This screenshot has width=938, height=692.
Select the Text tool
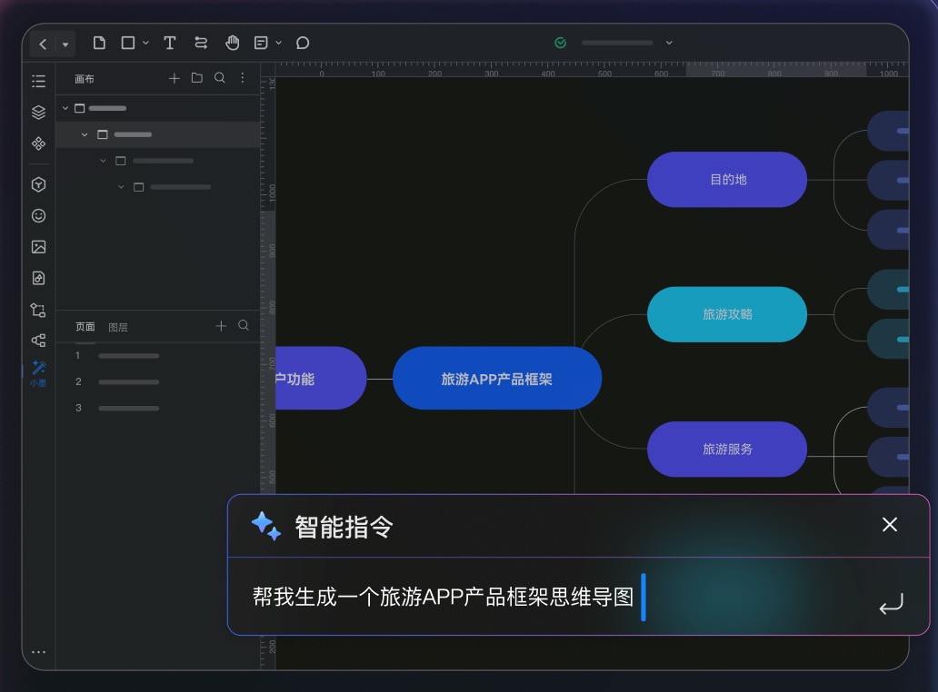pyautogui.click(x=170, y=43)
